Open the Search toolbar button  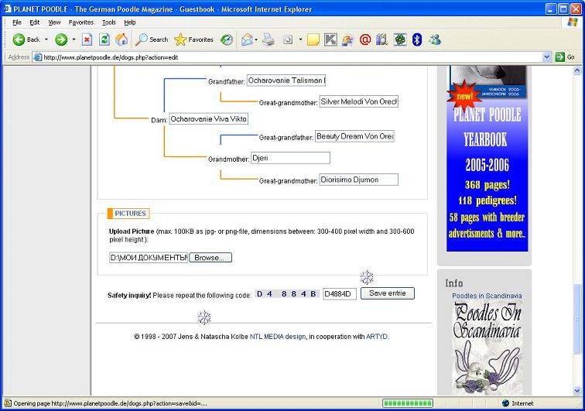pyautogui.click(x=152, y=39)
